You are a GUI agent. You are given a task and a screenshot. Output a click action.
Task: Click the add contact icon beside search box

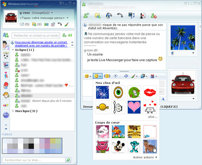click(x=65, y=35)
